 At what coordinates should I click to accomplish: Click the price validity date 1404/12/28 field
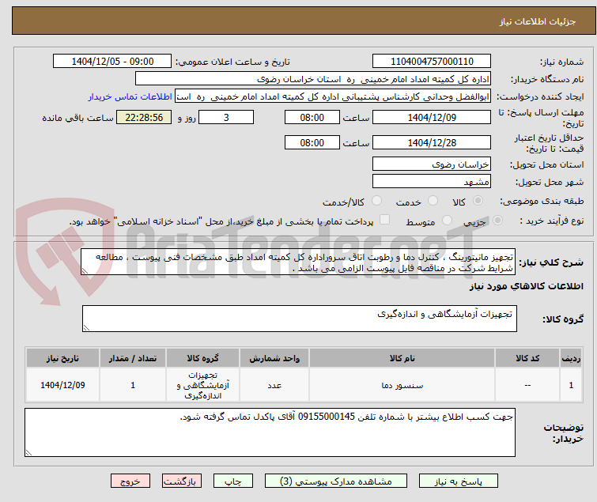pos(432,143)
